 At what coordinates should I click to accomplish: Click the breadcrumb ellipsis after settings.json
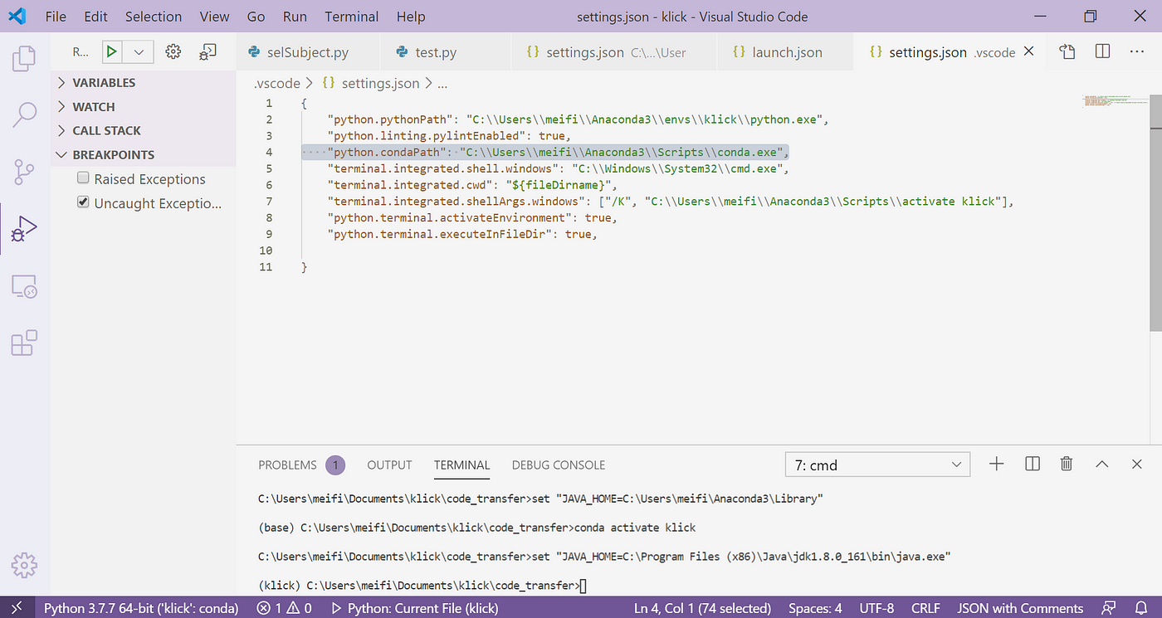(442, 83)
